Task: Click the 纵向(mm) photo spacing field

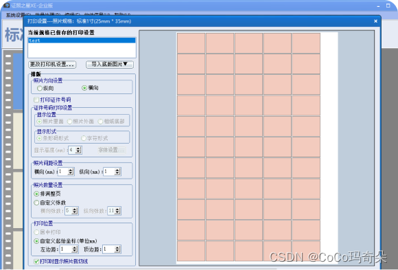Action: click(x=109, y=172)
